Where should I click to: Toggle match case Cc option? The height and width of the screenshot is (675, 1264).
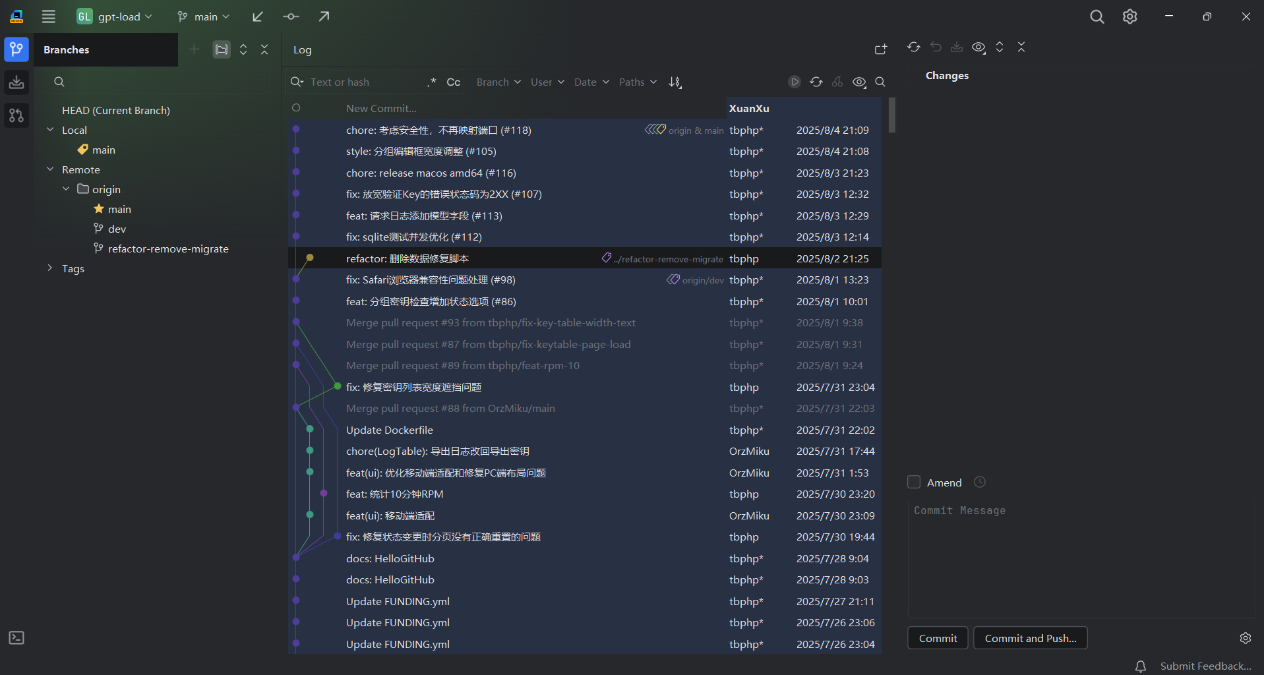pyautogui.click(x=454, y=82)
